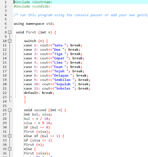
Task: Click the 'sisa = n % 10;' line
Action: (38, 123)
